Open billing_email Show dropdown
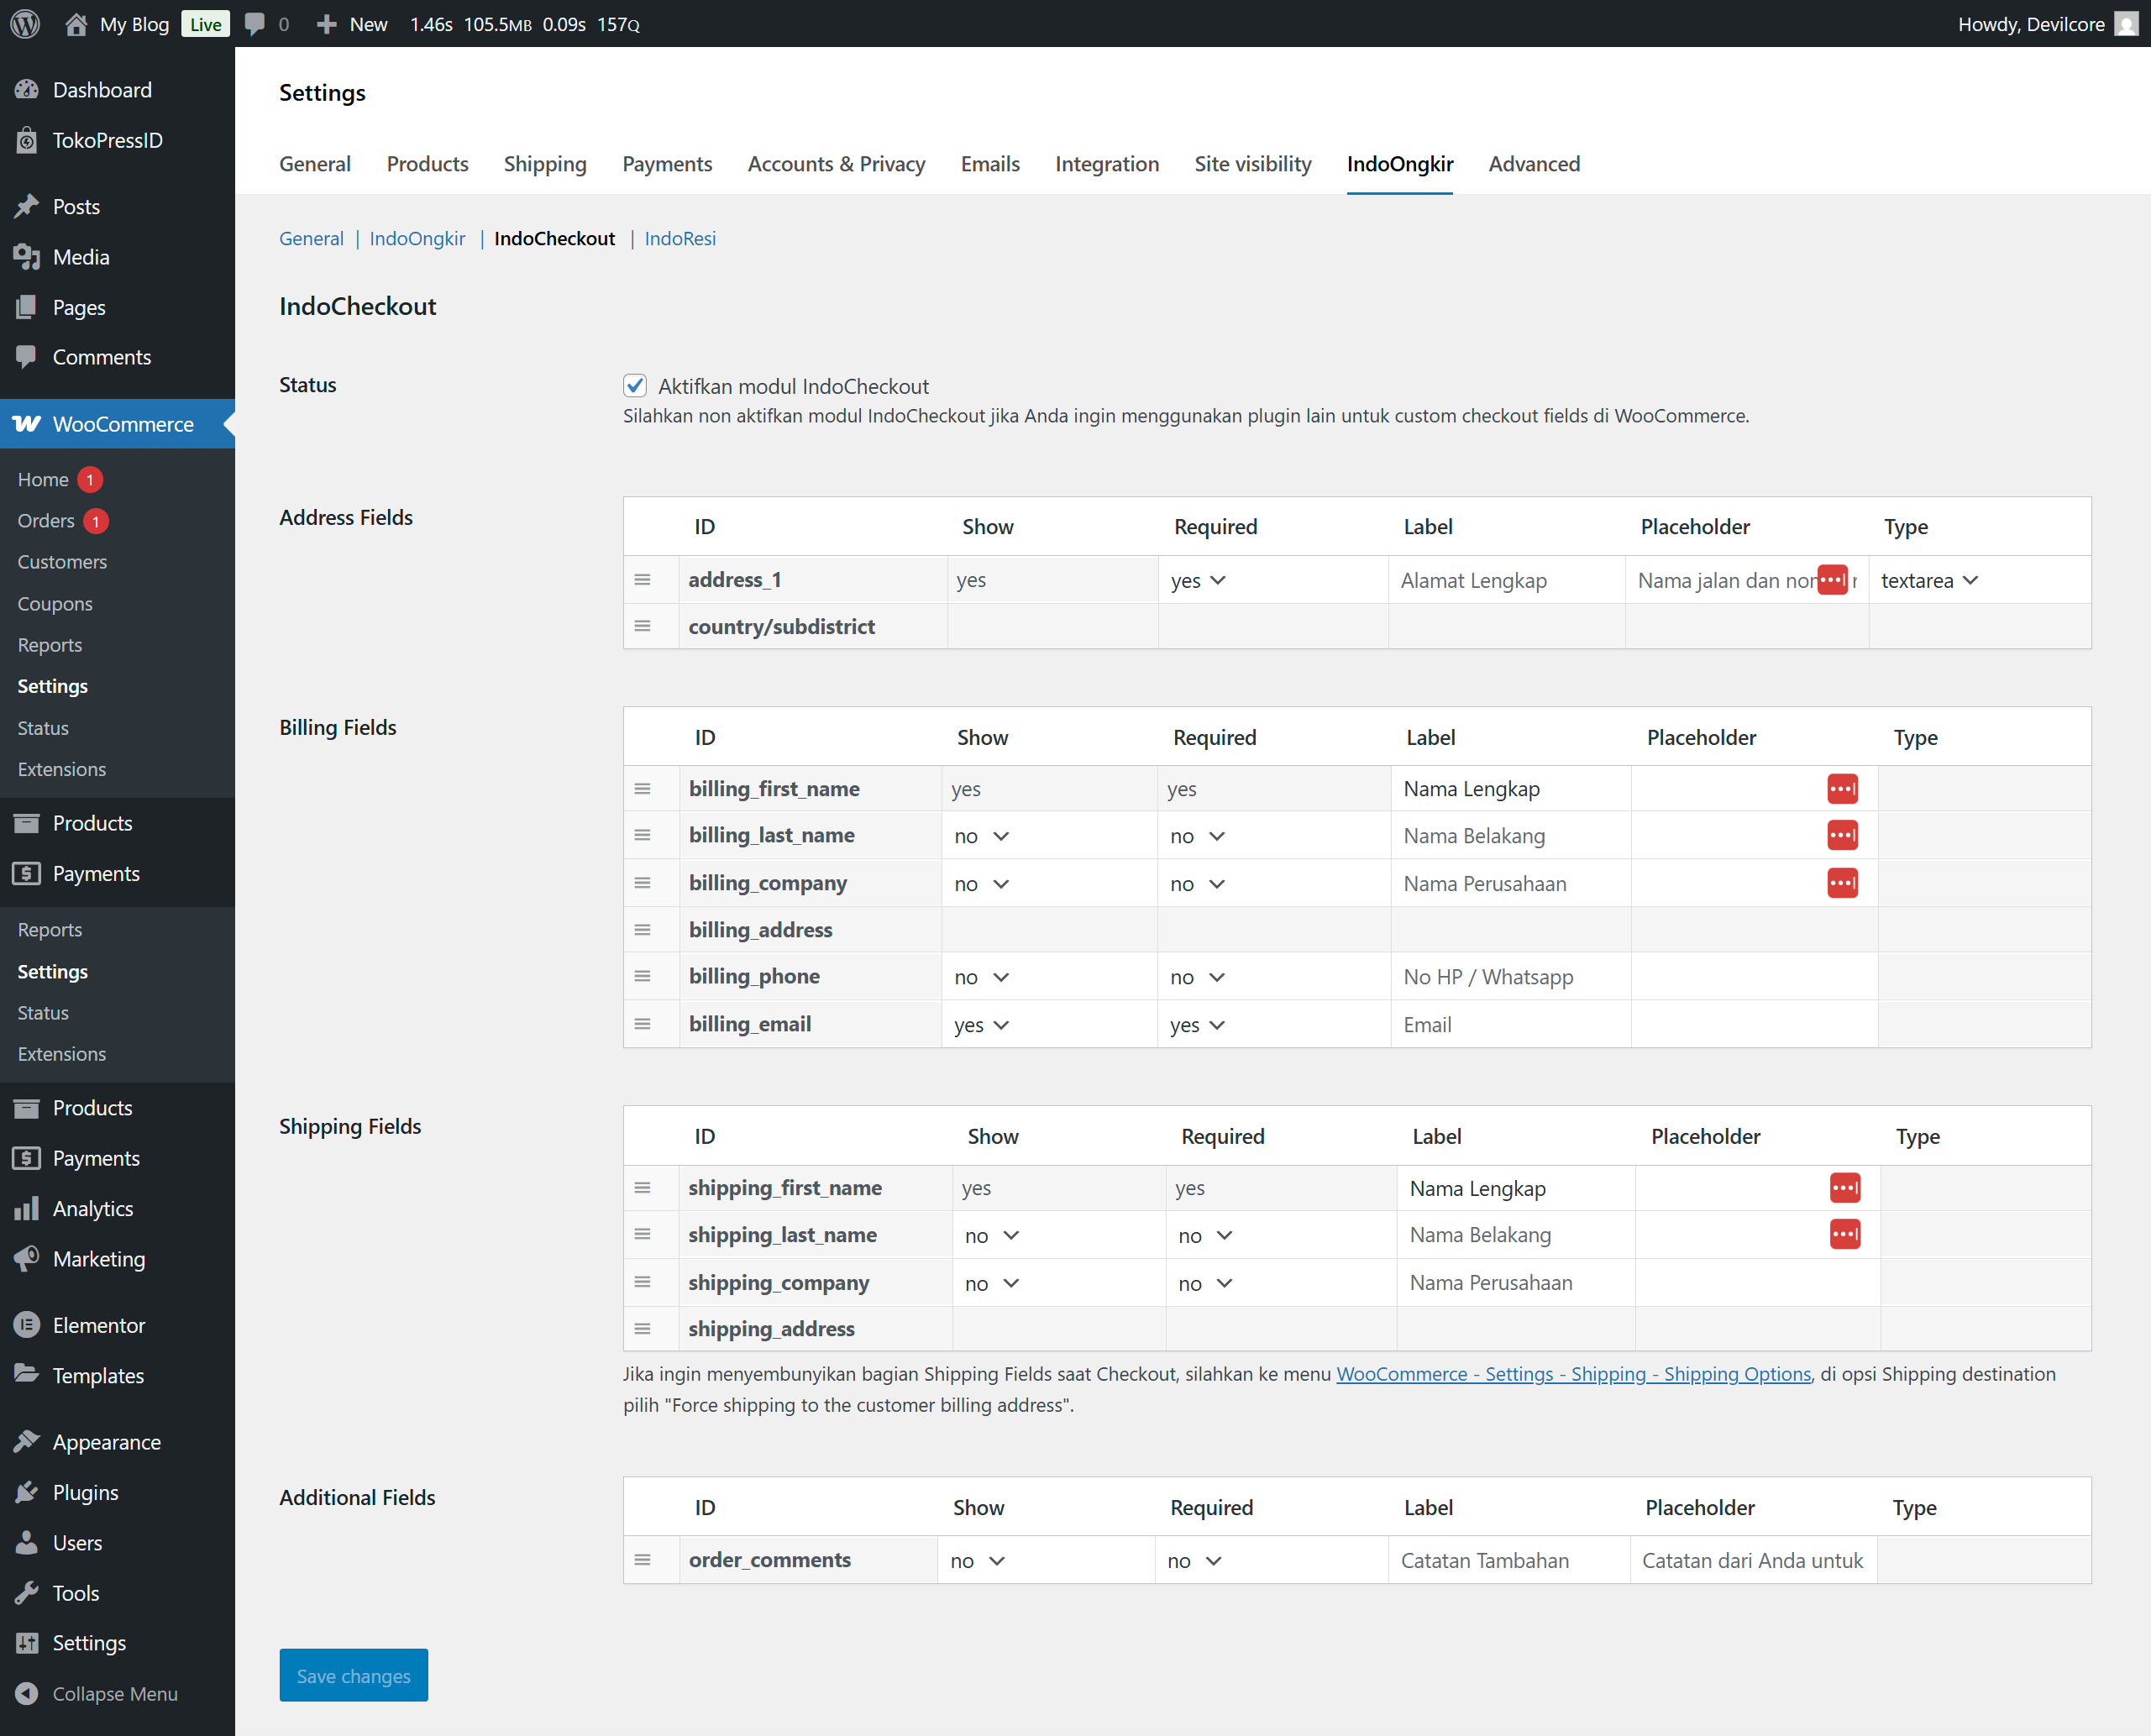Viewport: 2151px width, 1736px height. pos(982,1025)
